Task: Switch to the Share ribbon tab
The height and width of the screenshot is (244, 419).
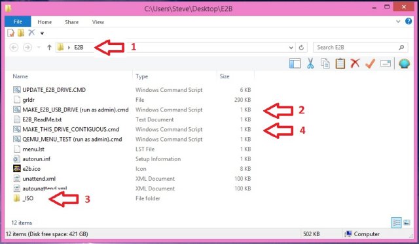Action: pos(71,22)
